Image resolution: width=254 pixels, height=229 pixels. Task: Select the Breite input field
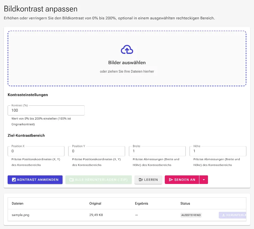coord(157,151)
